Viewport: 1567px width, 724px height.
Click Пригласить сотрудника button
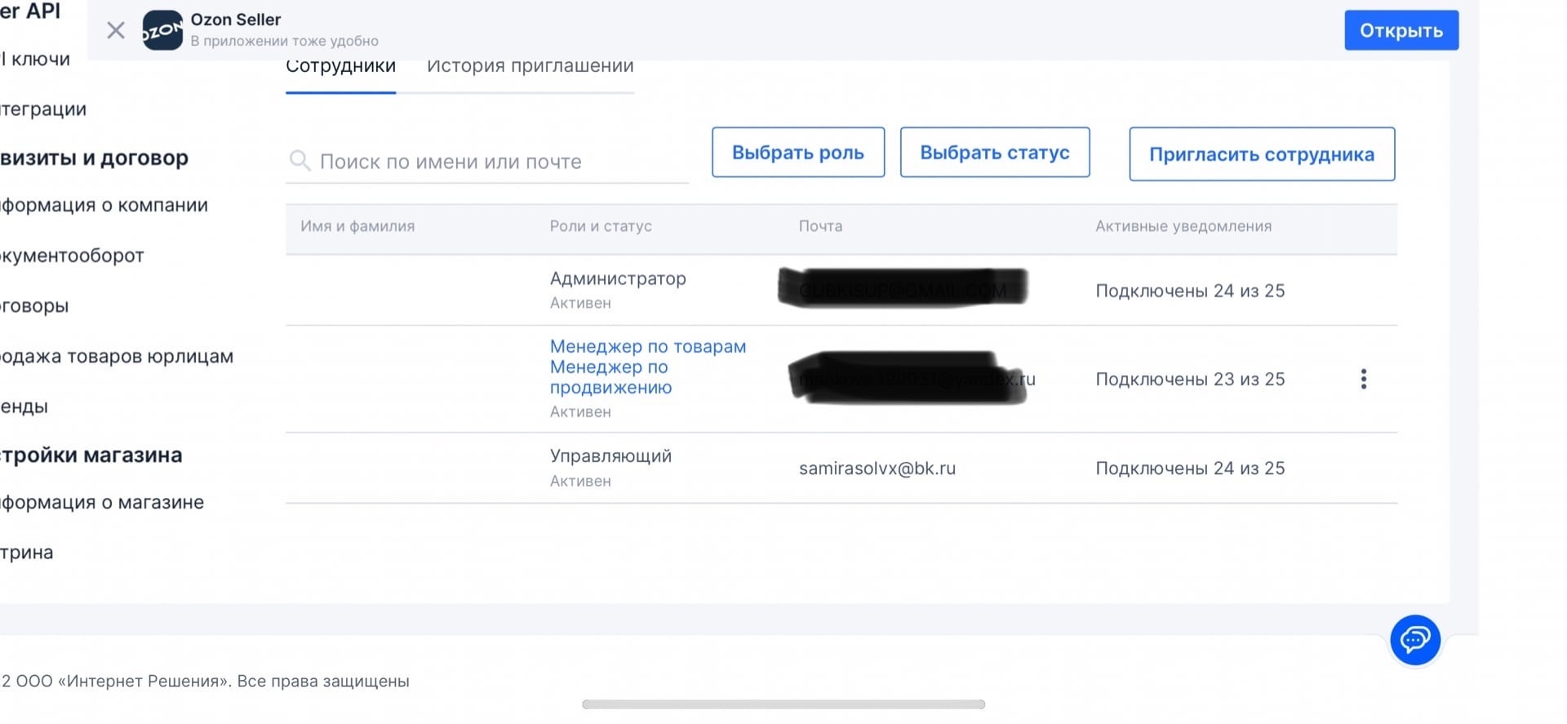click(1262, 154)
